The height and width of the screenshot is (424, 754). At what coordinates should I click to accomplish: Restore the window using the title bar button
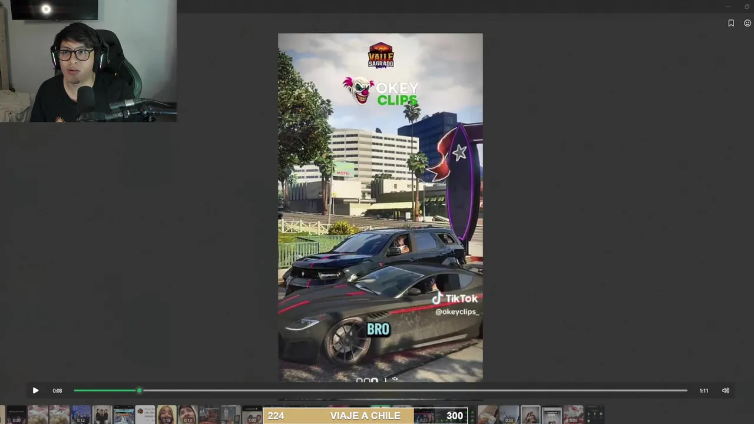pyautogui.click(x=748, y=6)
